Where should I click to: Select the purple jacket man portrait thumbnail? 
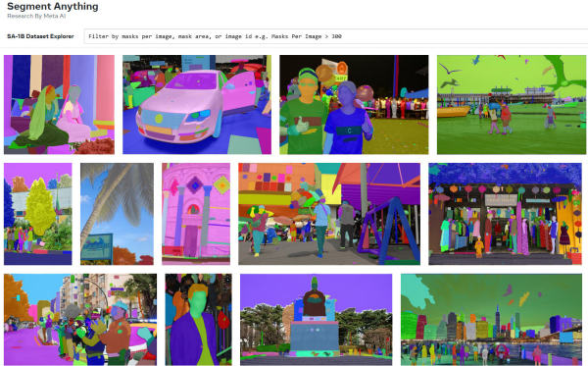click(x=198, y=320)
